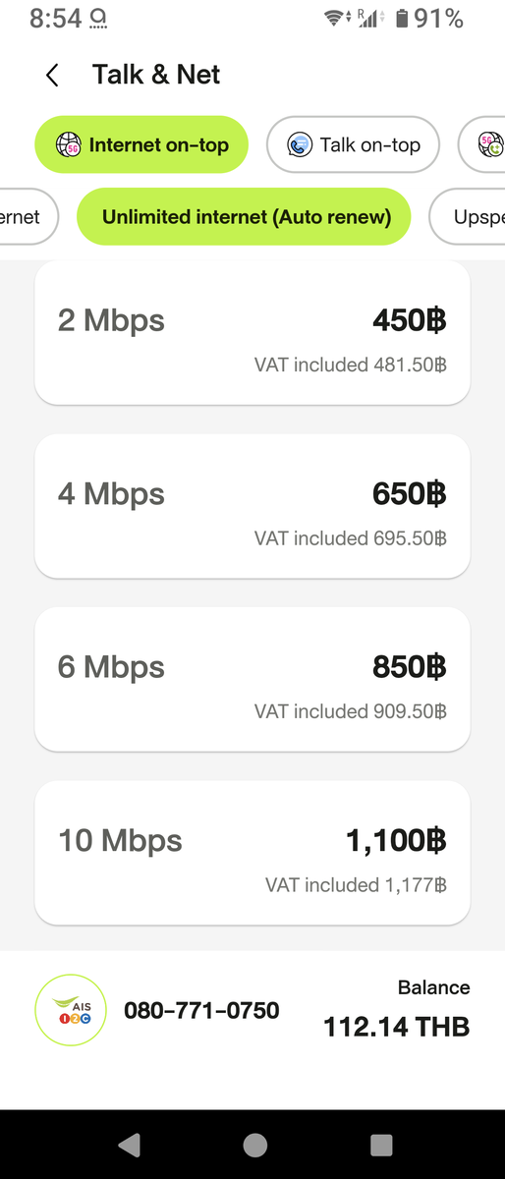The height and width of the screenshot is (1179, 505).
Task: Tap the phone number 080-771-0750
Action: click(201, 1010)
